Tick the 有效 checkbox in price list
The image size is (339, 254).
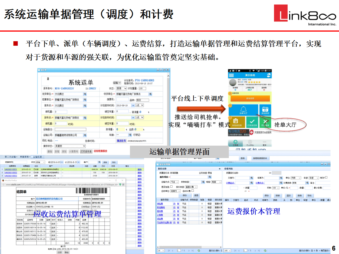(326, 178)
